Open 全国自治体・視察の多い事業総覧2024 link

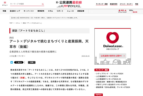tap(111, 82)
